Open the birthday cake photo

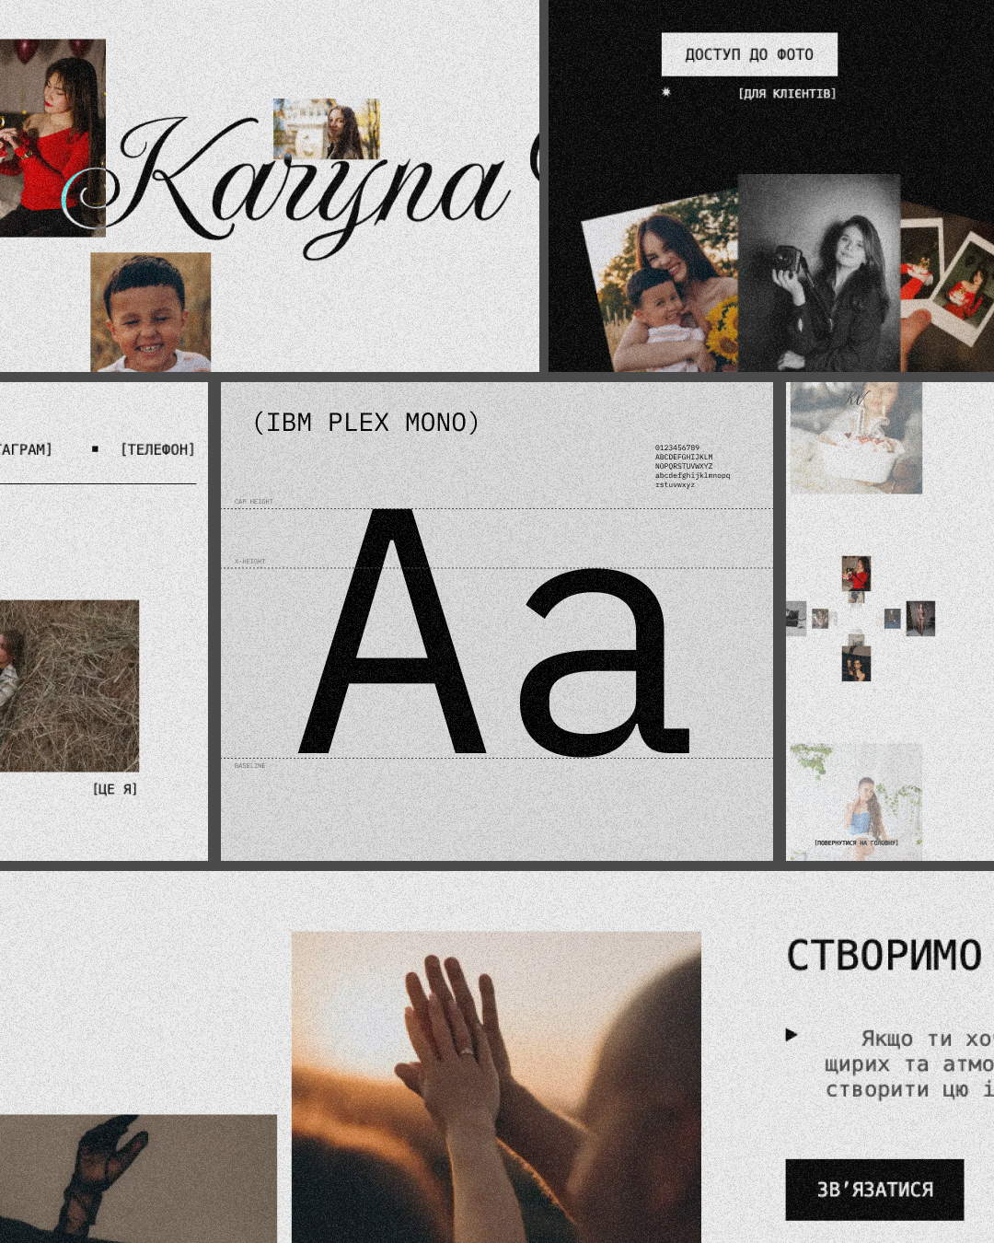coord(856,438)
